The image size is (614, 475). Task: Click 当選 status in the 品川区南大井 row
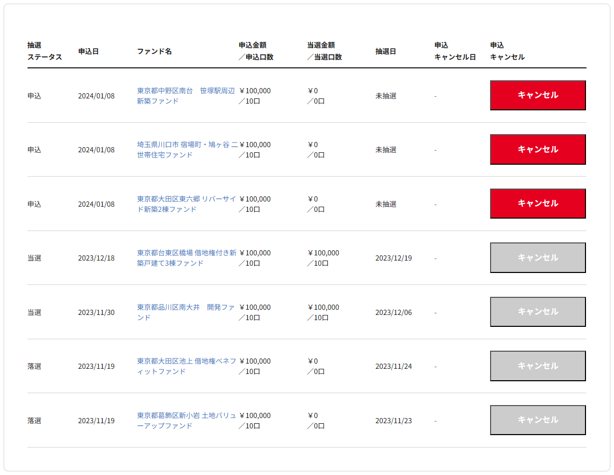(x=34, y=312)
